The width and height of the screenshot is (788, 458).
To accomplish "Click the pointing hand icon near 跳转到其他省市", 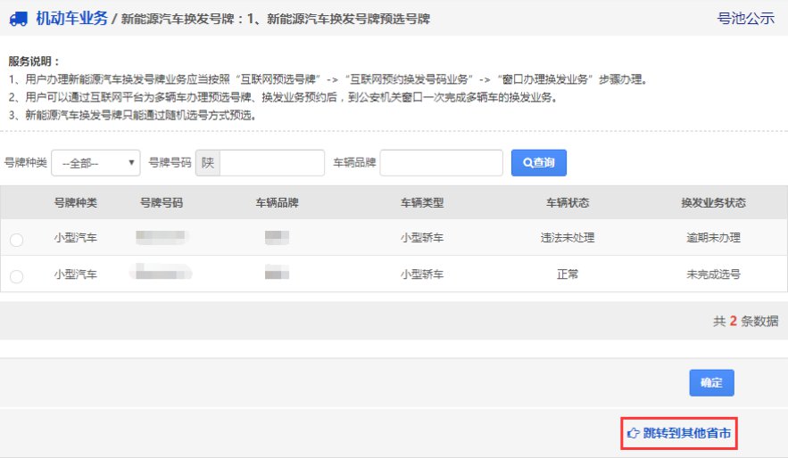I will (x=634, y=434).
